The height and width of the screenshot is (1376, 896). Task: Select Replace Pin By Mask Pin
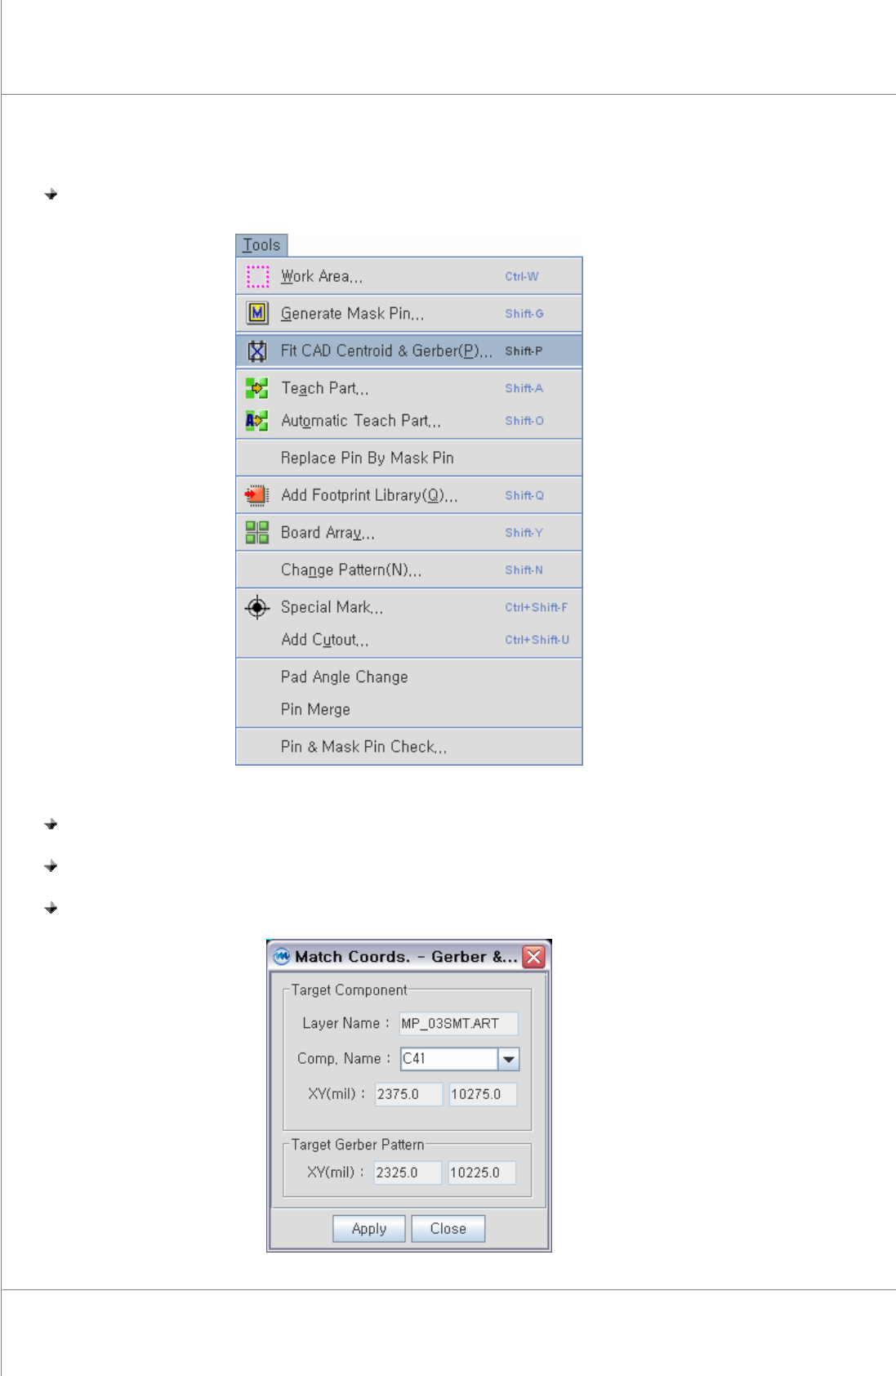[409, 458]
